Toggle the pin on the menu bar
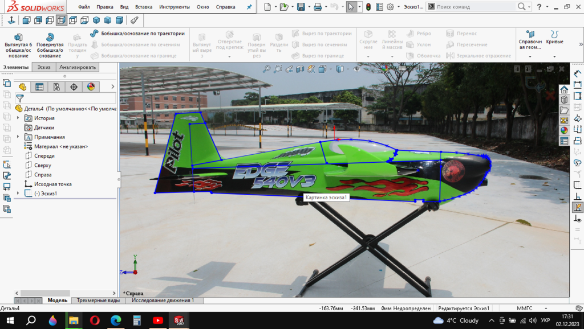Screen dimensions: 584x329 click(249, 7)
